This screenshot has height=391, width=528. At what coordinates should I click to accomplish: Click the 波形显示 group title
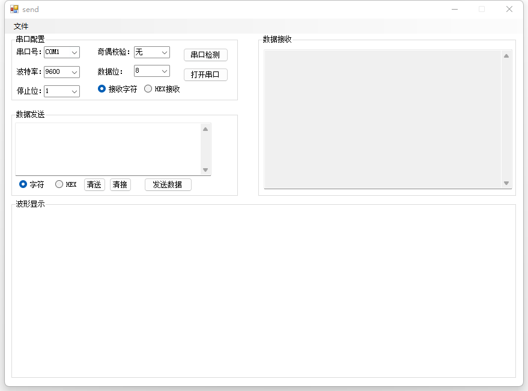pos(30,204)
